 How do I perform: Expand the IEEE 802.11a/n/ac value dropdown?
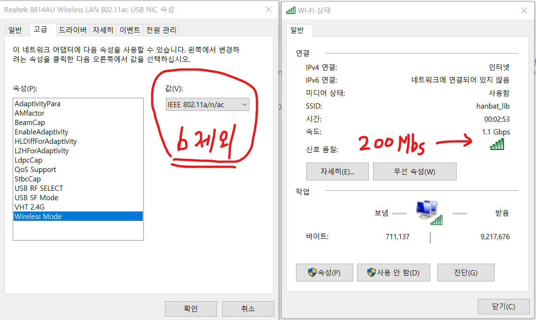point(208,105)
